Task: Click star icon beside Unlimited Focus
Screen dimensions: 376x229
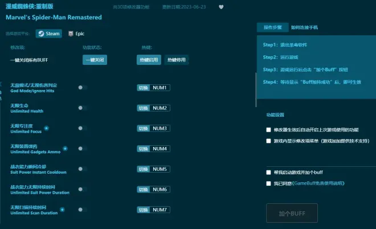Action: [x=46, y=128]
